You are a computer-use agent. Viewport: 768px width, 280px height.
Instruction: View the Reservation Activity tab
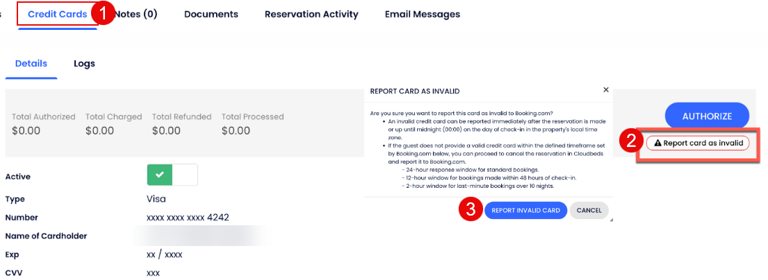click(x=311, y=14)
